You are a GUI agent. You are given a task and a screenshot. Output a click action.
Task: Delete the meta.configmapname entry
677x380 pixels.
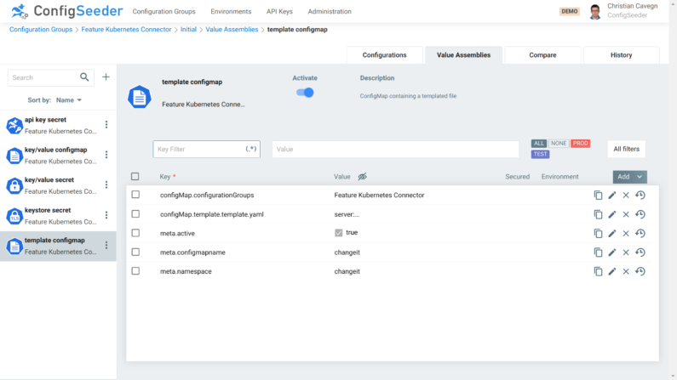(x=626, y=252)
